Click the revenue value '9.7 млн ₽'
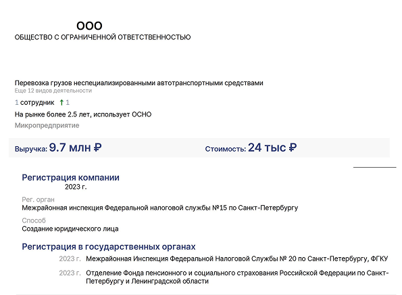Viewport: 402px width, 295px height. pyautogui.click(x=76, y=147)
